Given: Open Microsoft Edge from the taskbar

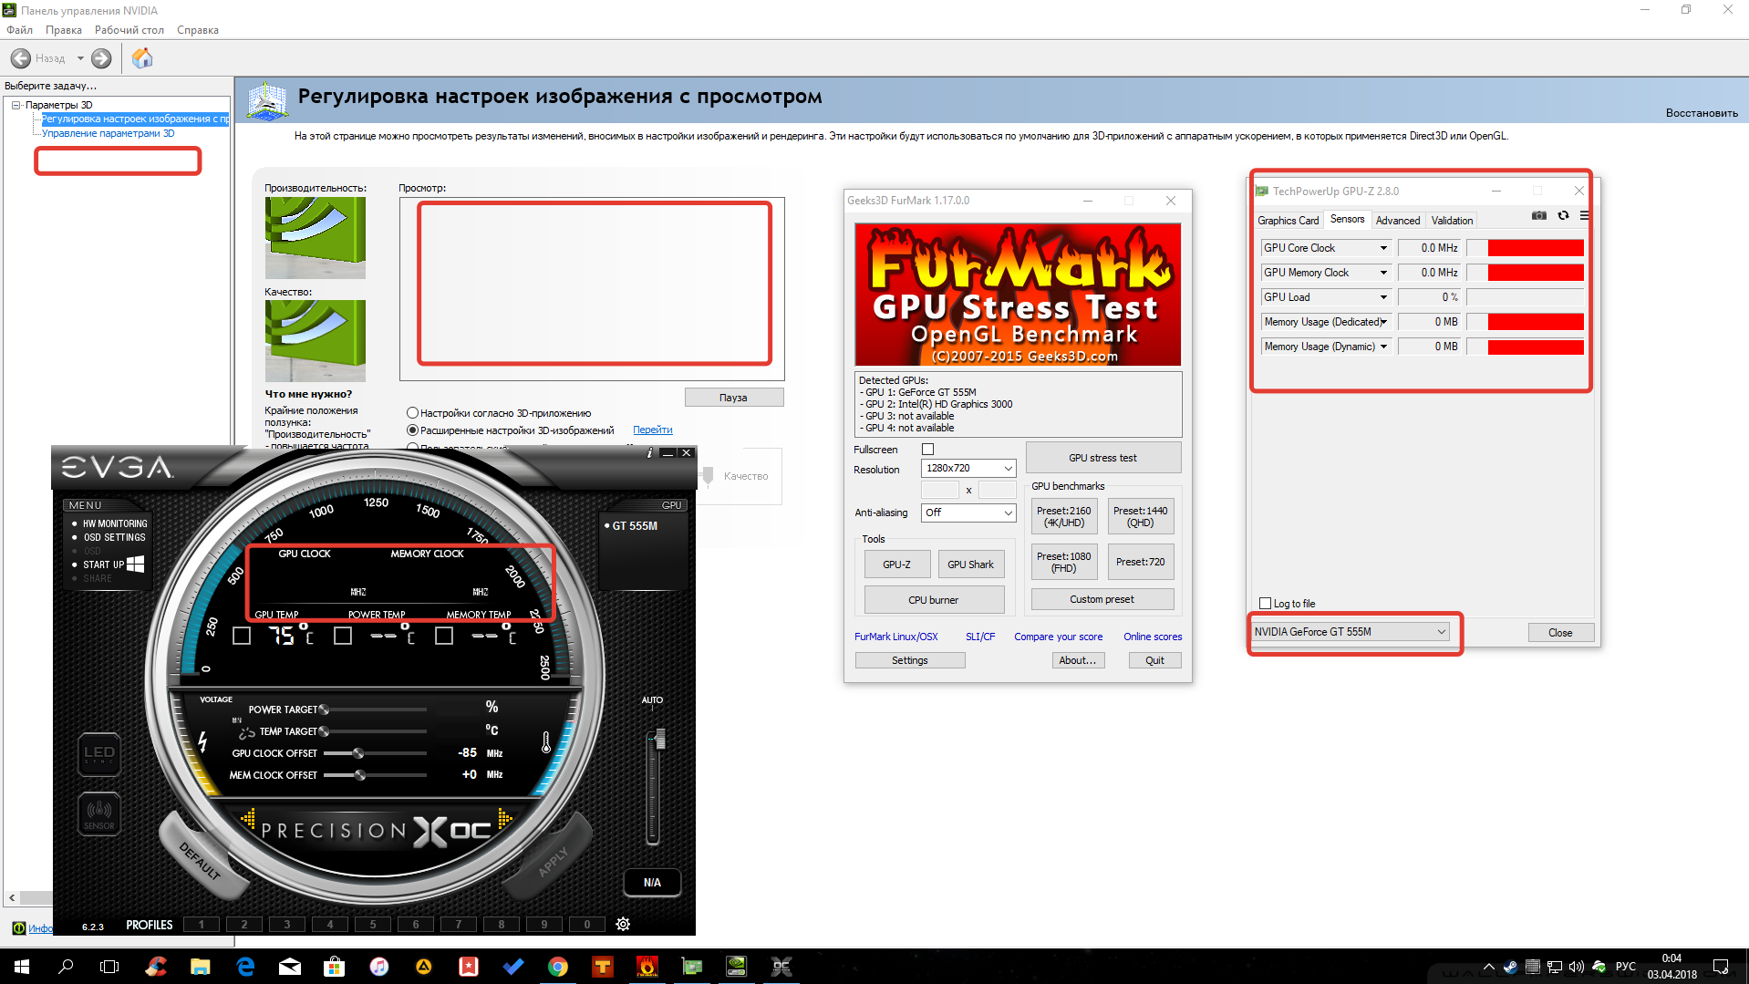Looking at the screenshot, I should point(245,967).
